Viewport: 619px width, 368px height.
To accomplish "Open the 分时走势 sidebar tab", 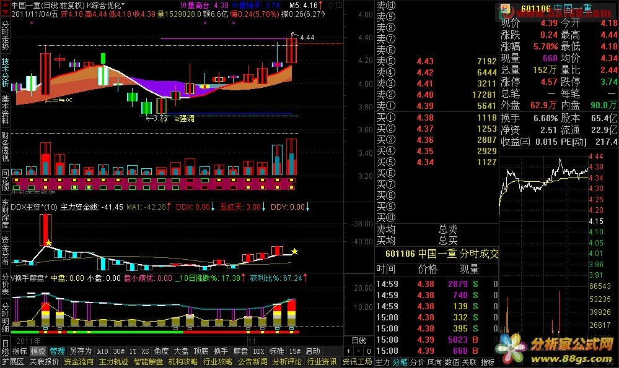I will click(5, 35).
